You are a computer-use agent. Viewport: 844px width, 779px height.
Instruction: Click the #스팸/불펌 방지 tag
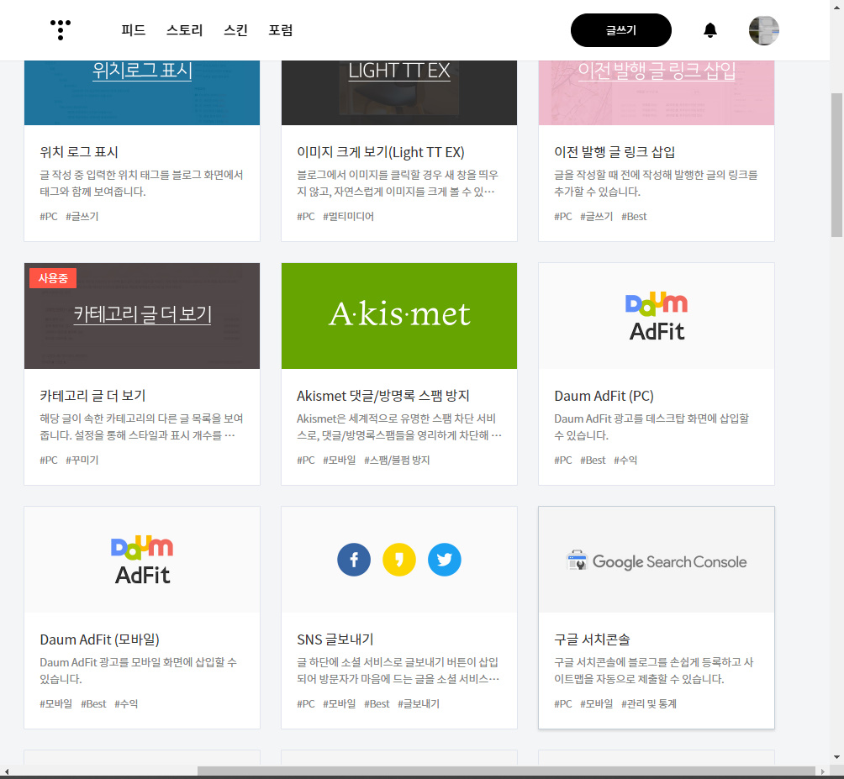397,460
